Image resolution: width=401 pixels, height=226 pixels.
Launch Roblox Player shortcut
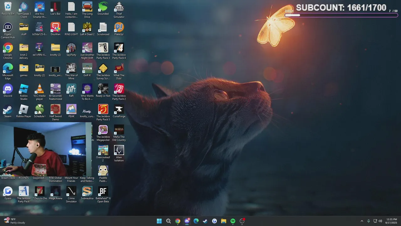(x=24, y=111)
